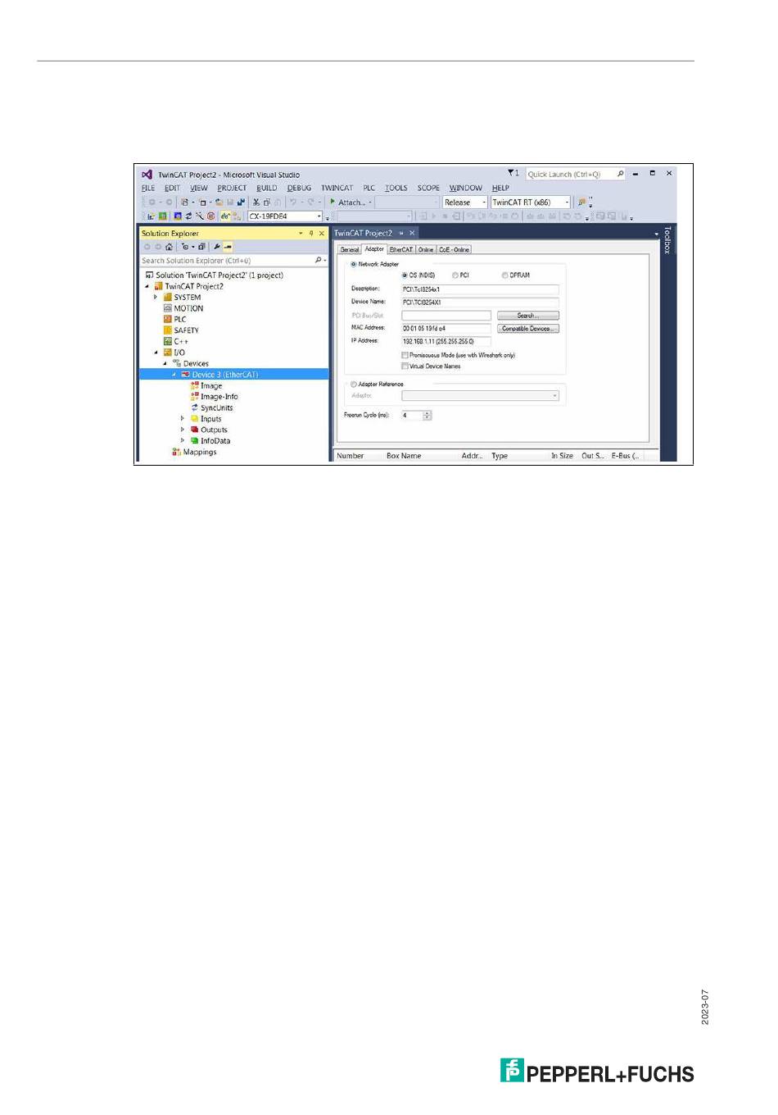Expand the InfoData tree node
This screenshot has width=778, height=1115.
[x=183, y=441]
